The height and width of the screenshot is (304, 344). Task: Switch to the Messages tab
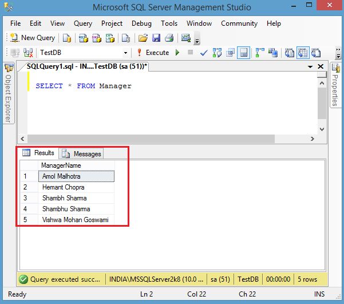(x=81, y=153)
